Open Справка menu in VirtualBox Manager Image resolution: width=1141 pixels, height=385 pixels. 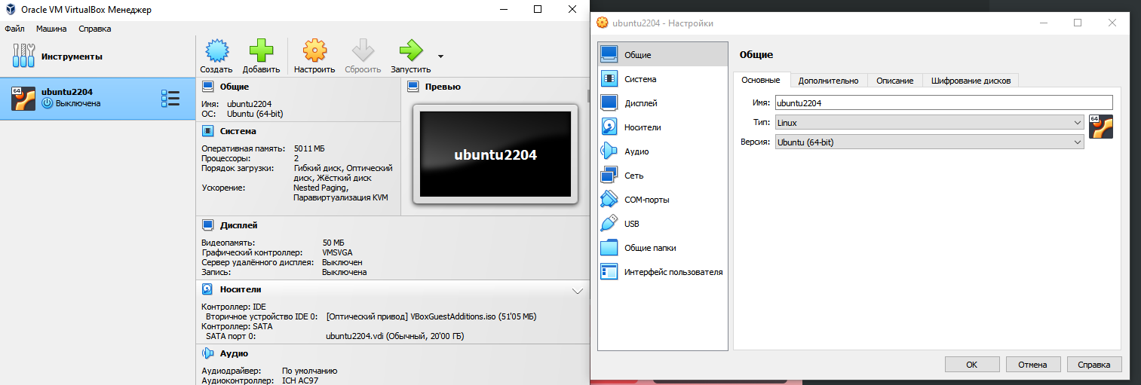point(94,29)
